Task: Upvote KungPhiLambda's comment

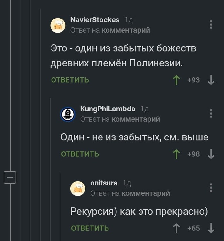Action: 176,154
